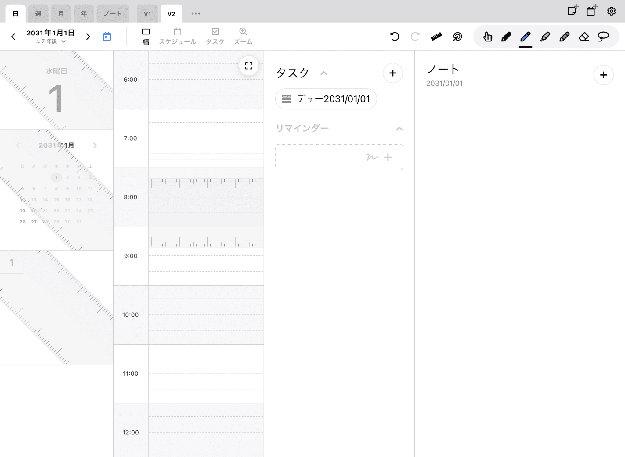Toggle fullscreen view of the day schedule
The width and height of the screenshot is (625, 457).
tap(249, 66)
